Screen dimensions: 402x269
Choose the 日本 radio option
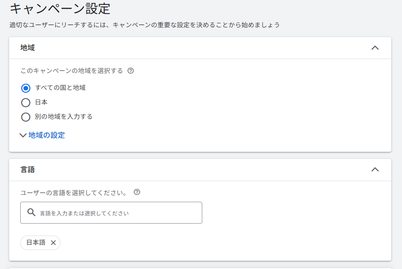26,102
